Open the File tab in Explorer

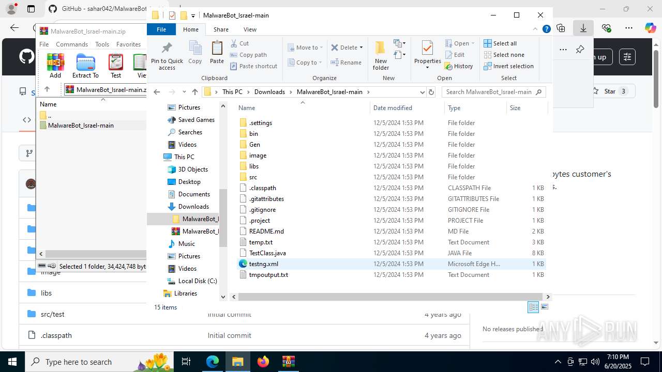tap(161, 29)
